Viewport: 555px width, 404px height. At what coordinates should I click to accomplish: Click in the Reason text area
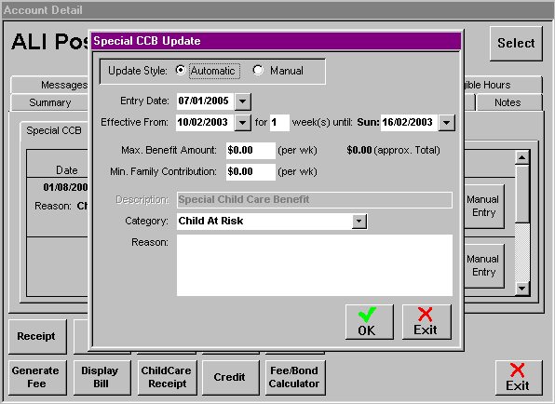coord(315,265)
